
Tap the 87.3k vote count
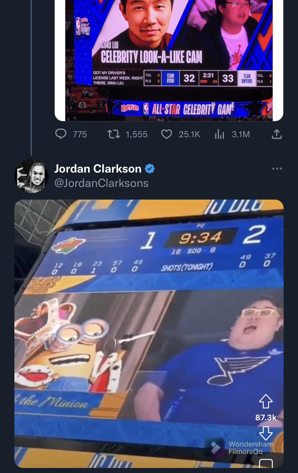(266, 417)
